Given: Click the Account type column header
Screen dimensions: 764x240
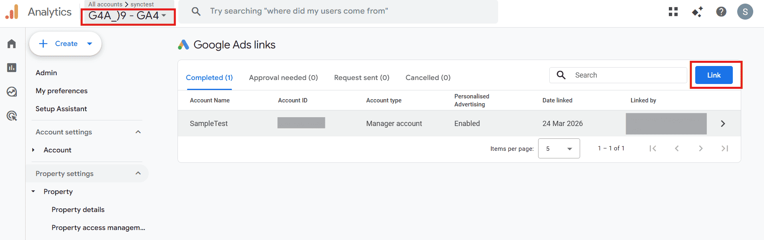Looking at the screenshot, I should (x=384, y=100).
